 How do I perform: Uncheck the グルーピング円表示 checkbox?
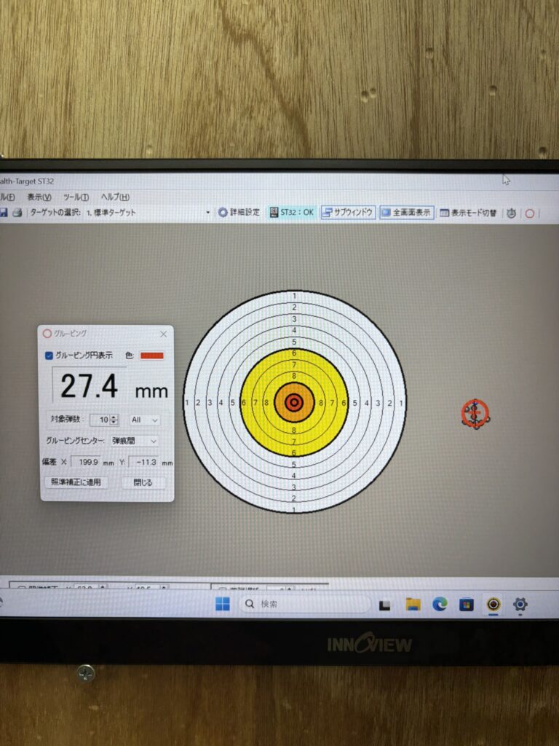49,356
